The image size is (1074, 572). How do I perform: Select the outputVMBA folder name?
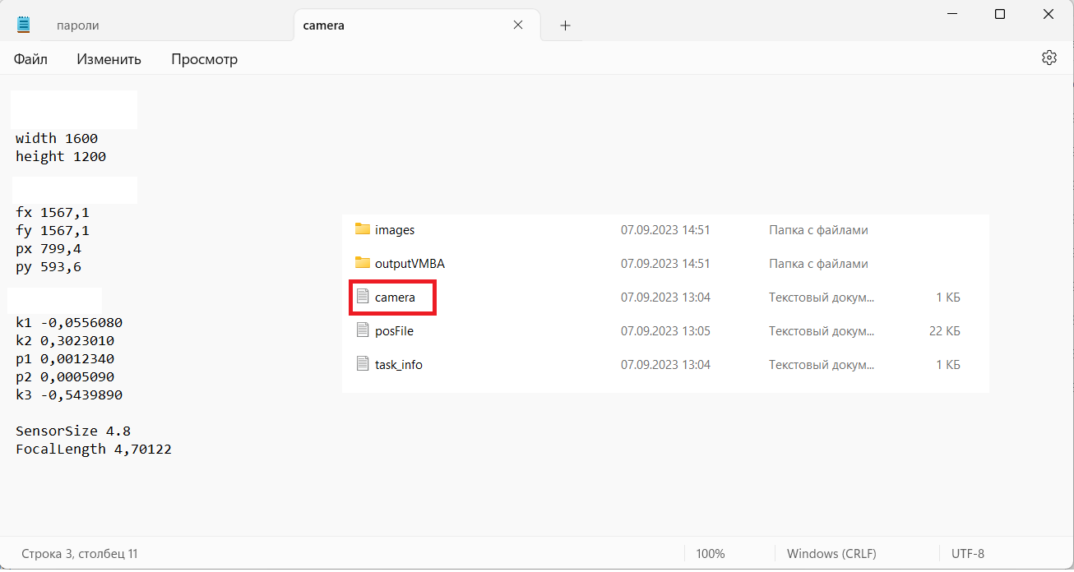[410, 264]
